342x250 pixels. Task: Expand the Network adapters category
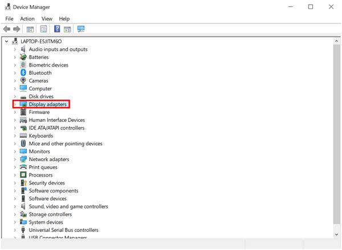14,159
